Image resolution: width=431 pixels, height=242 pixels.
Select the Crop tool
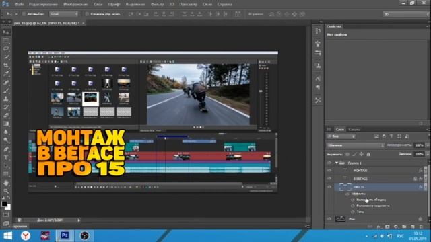click(x=6, y=65)
